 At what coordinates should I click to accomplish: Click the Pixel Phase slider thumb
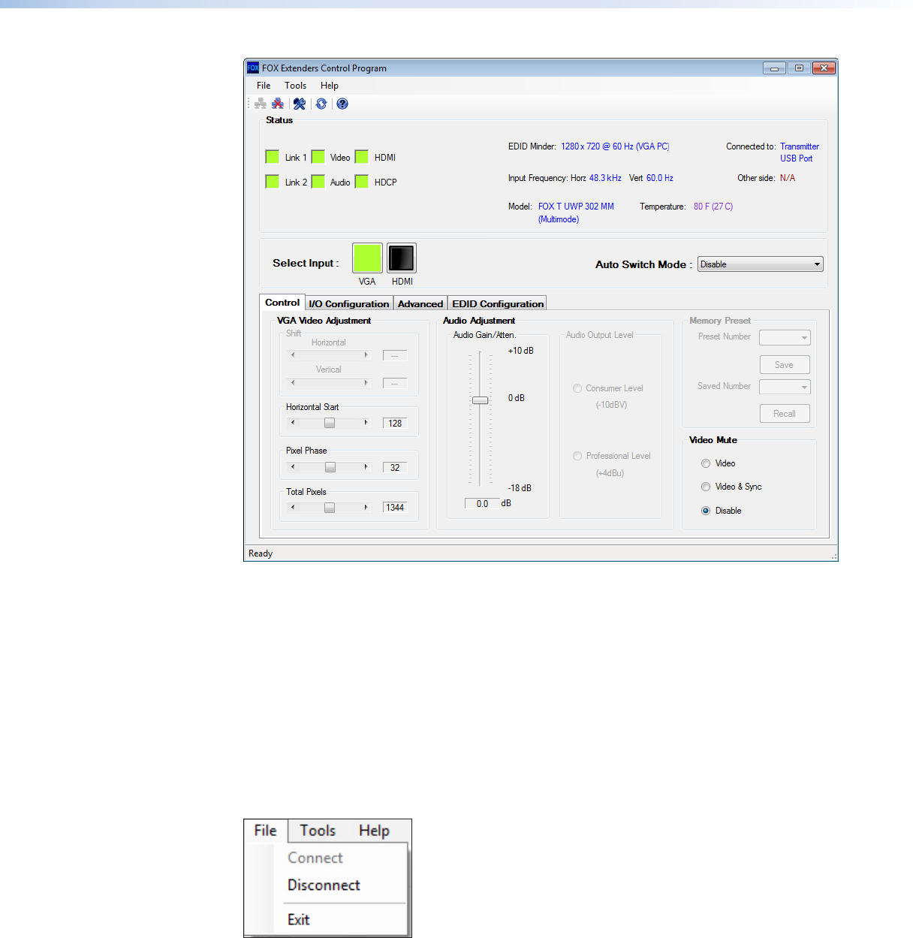click(330, 467)
